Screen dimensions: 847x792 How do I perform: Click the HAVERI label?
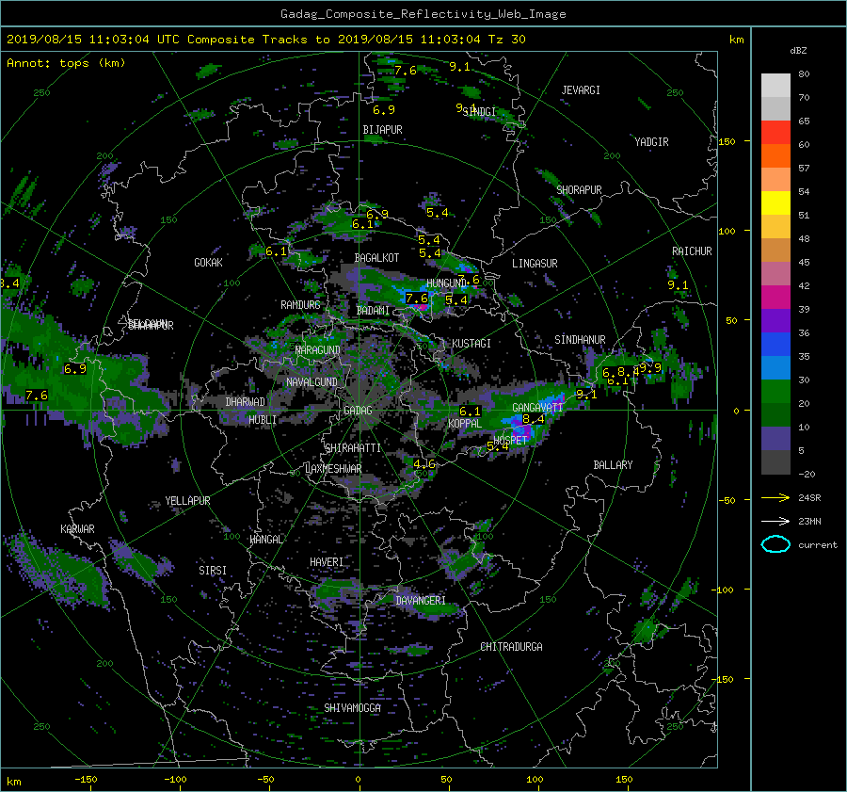coord(327,563)
